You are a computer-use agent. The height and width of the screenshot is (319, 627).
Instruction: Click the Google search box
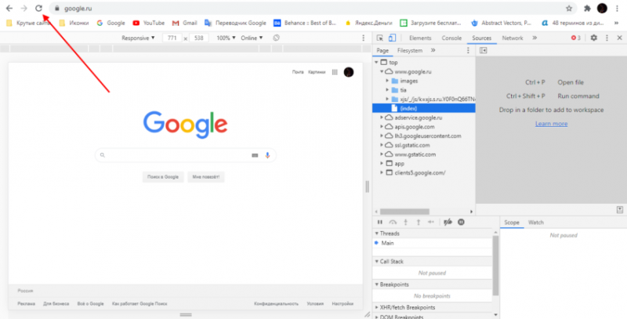(x=186, y=155)
